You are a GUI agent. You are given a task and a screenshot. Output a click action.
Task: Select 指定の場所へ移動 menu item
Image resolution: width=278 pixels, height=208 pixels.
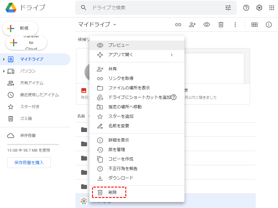(x=137, y=107)
